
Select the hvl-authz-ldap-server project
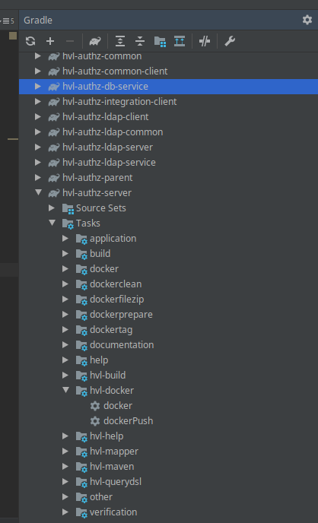point(107,147)
